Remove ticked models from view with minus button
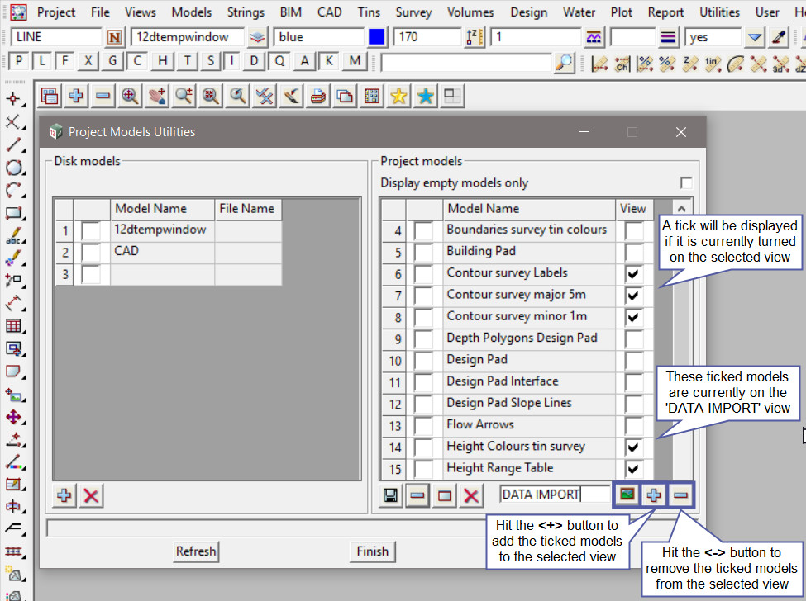The width and height of the screenshot is (806, 601). click(x=680, y=495)
